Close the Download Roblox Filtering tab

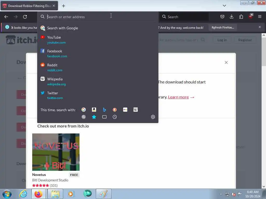pyautogui.click(x=54, y=6)
